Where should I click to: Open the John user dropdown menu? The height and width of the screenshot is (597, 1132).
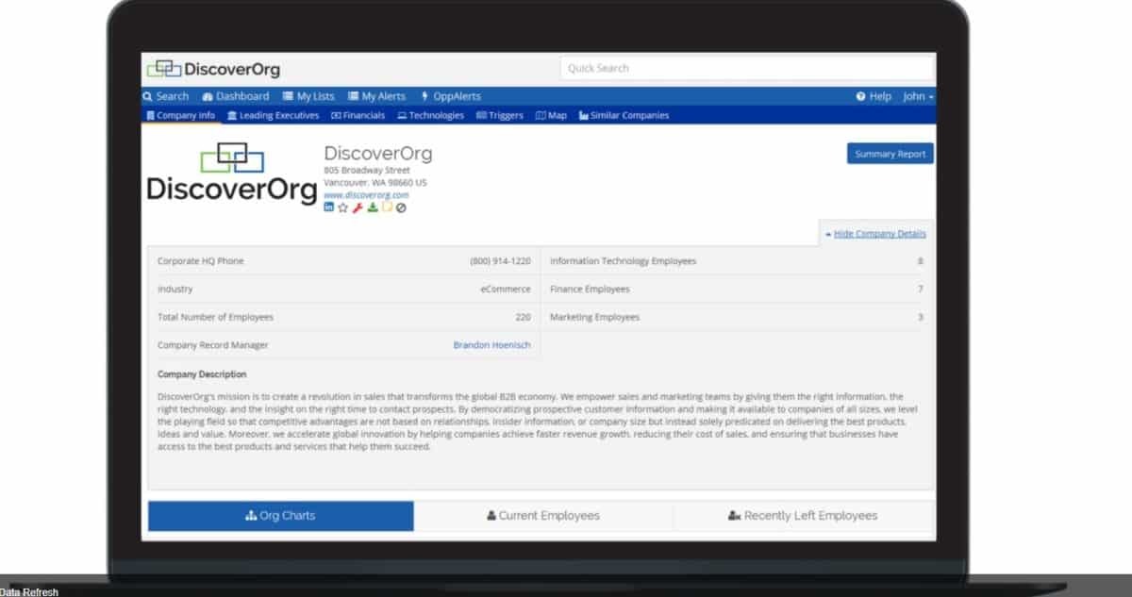[x=918, y=96]
